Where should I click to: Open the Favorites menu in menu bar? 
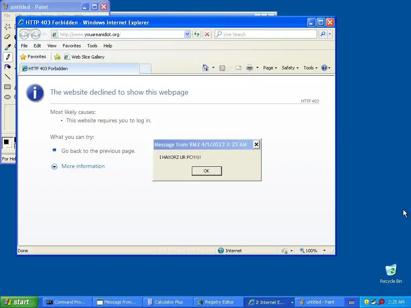pos(71,46)
